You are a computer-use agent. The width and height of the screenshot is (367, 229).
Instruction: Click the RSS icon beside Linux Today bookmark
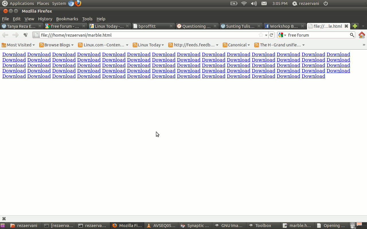tap(135, 45)
